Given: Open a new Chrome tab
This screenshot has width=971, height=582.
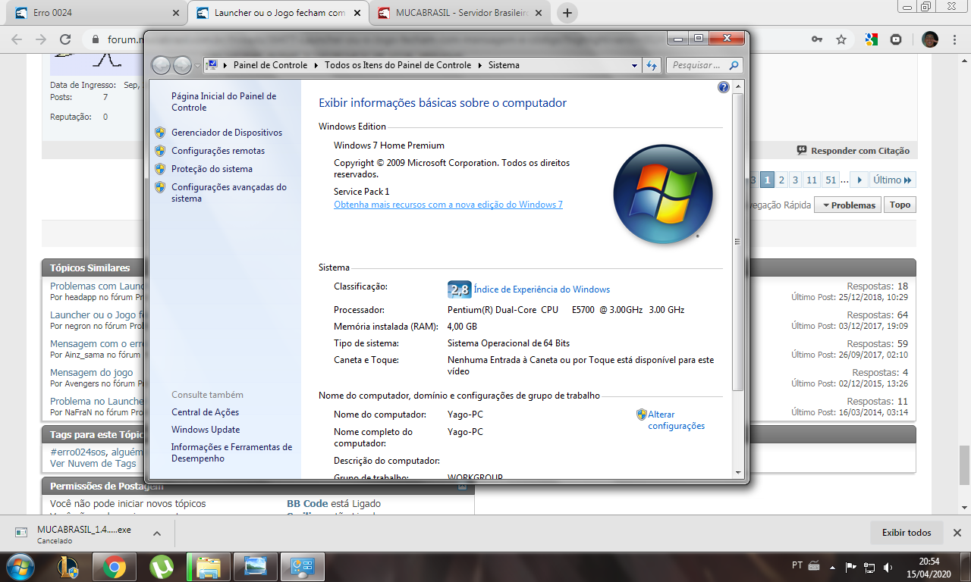Looking at the screenshot, I should (567, 13).
